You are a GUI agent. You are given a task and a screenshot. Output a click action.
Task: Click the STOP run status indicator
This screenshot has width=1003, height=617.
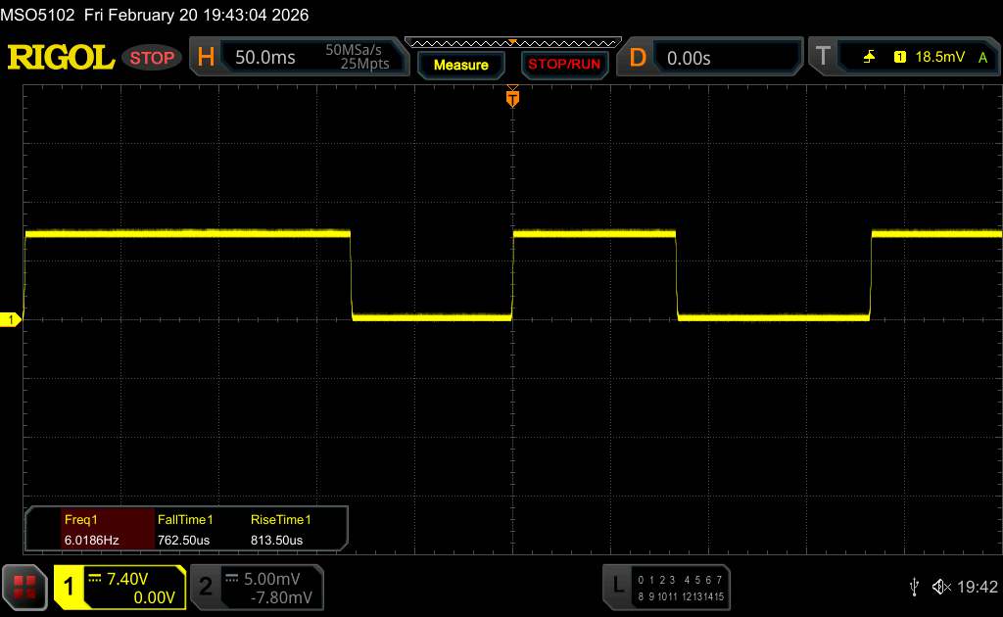point(153,58)
